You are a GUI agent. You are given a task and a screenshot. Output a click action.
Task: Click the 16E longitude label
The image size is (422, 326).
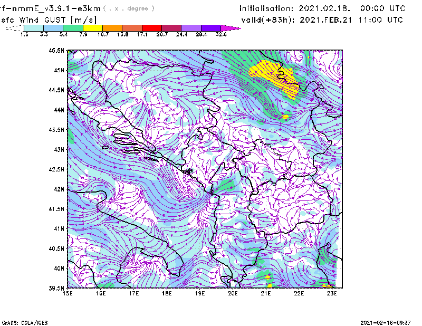(x=101, y=293)
